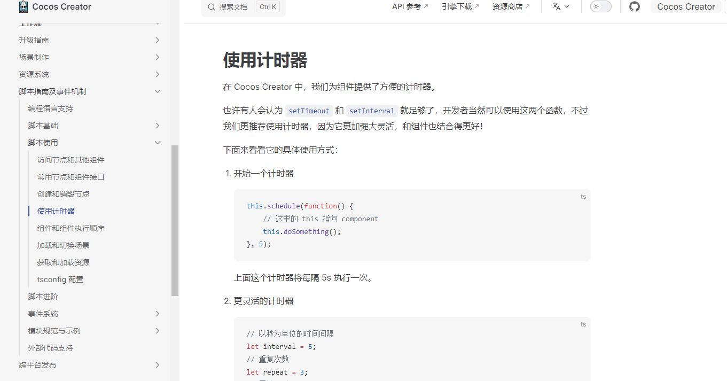This screenshot has height=381, width=727.
Task: Expand the 事件系统 subsection chevron
Action: (x=158, y=314)
